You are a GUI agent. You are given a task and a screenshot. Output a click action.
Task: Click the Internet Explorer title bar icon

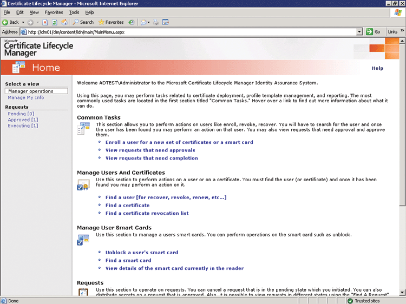[4, 3]
